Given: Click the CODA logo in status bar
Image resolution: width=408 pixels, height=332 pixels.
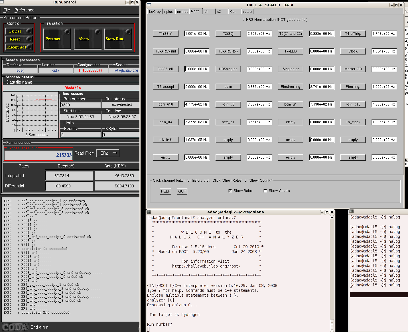Looking at the screenshot, I should [15, 327].
